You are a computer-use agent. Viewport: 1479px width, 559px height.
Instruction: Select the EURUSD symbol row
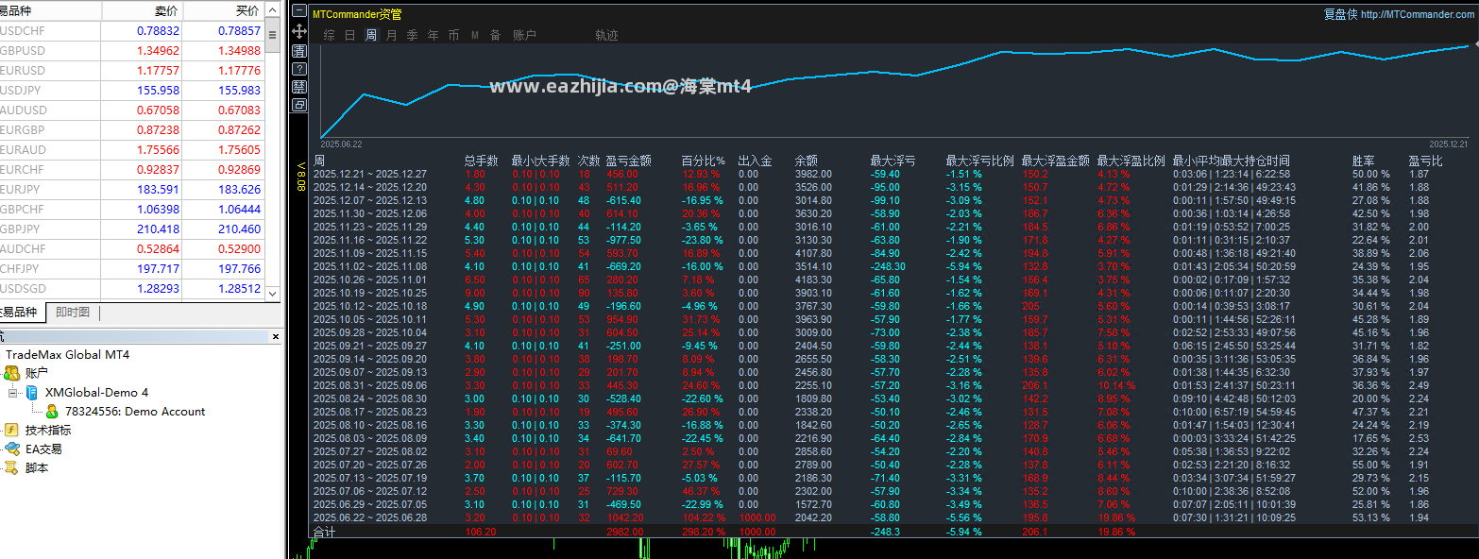[132, 70]
